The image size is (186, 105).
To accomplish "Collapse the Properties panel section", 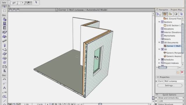I will click(x=158, y=77).
